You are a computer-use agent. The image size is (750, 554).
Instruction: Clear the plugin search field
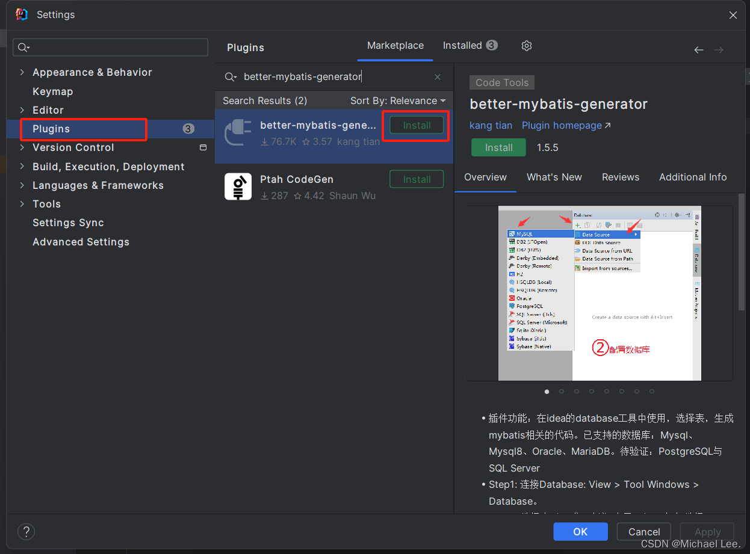coord(438,77)
